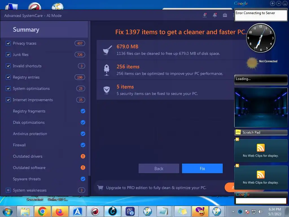Open the update download icon in the title bar
The width and height of the screenshot is (289, 217).
(x=205, y=15)
